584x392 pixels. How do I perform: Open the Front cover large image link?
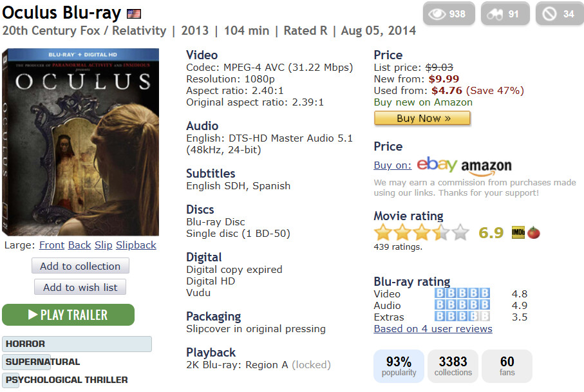[52, 245]
